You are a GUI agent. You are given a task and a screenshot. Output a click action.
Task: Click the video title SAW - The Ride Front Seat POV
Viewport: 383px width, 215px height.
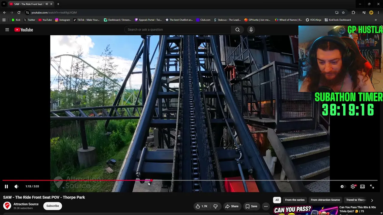(x=44, y=197)
